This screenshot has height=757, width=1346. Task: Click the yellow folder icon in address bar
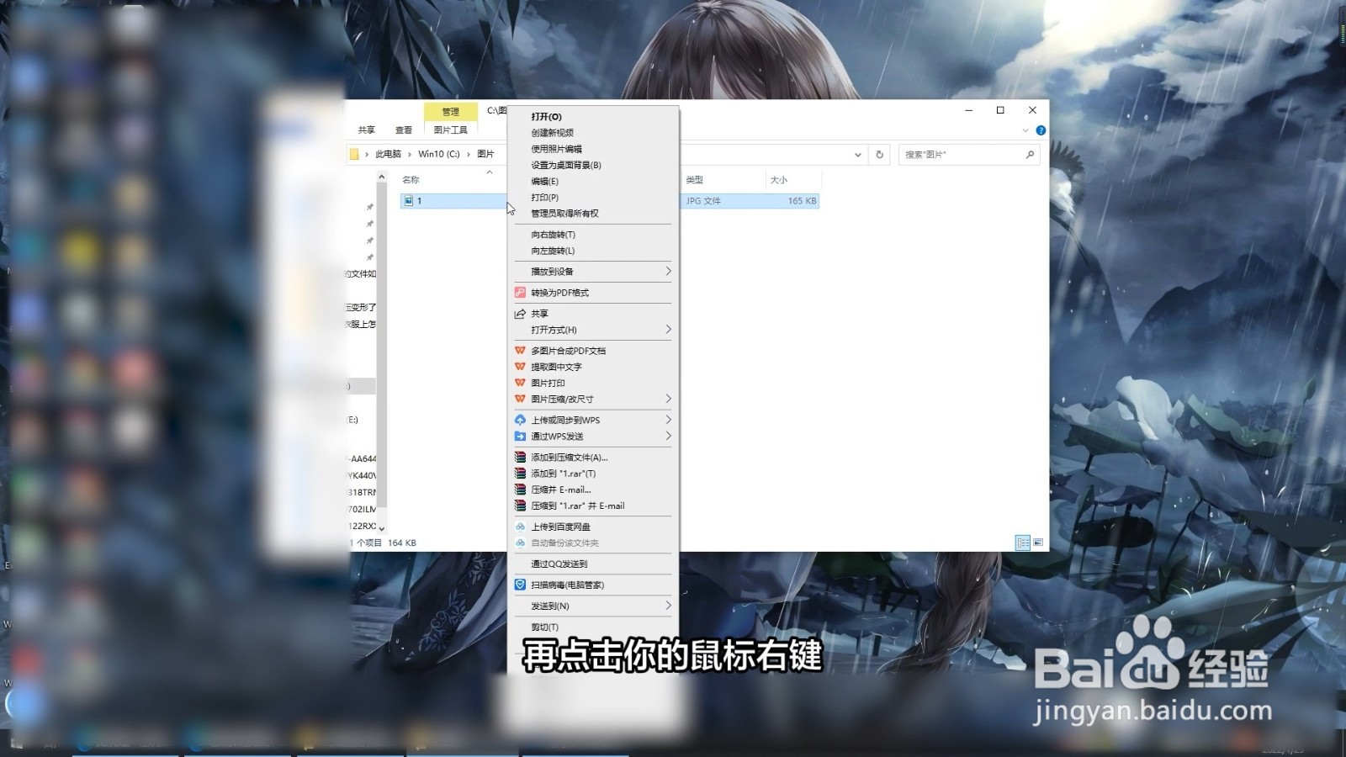click(356, 154)
